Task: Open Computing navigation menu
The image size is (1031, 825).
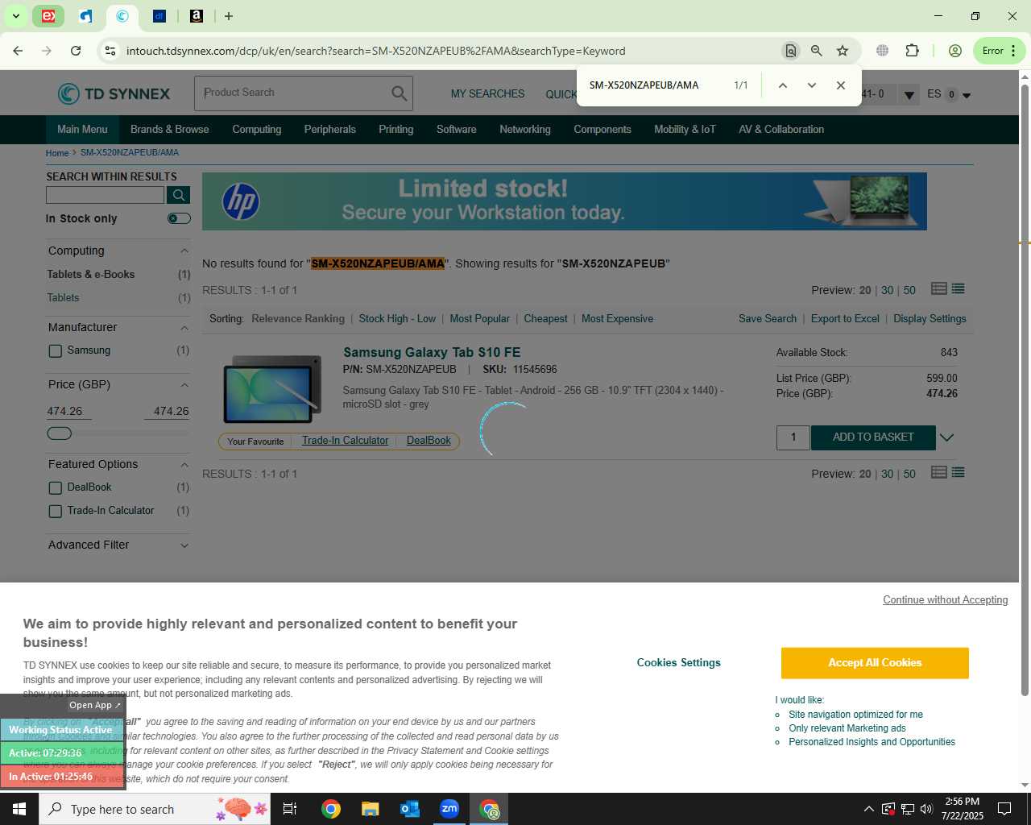Action: (257, 129)
